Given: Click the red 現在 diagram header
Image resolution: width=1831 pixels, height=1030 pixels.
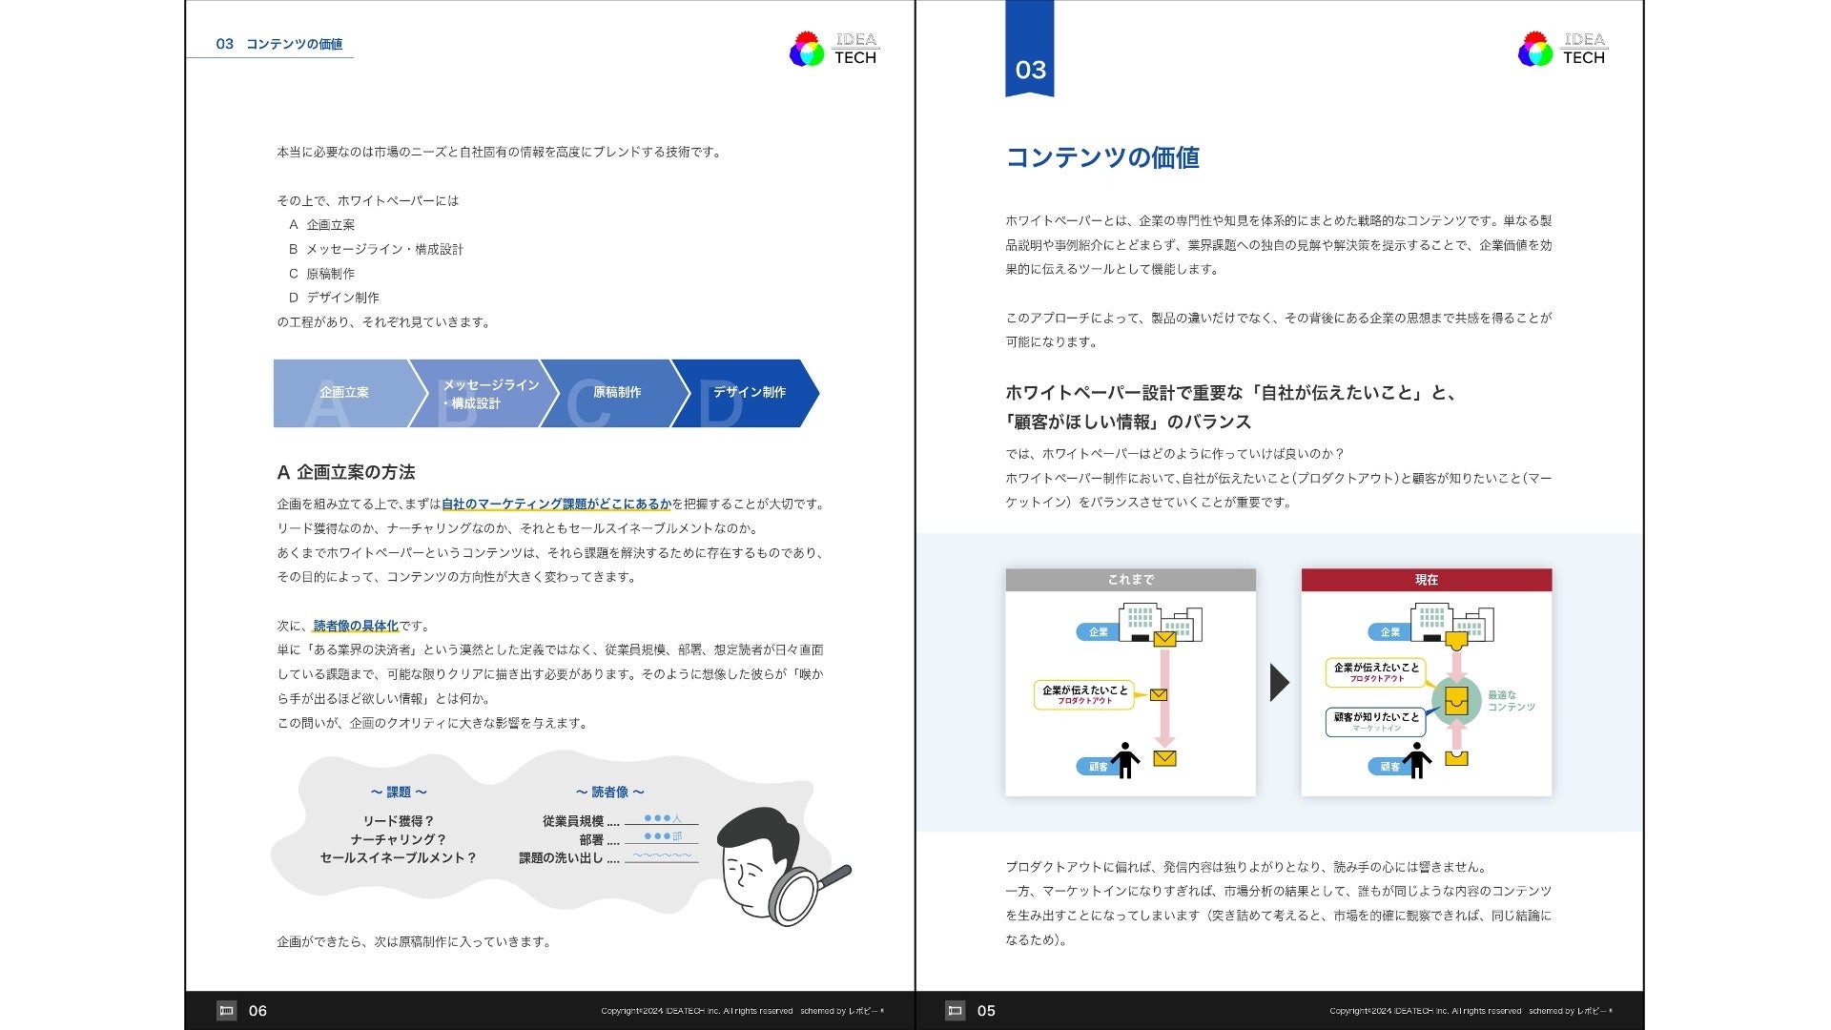Looking at the screenshot, I should tap(1426, 580).
